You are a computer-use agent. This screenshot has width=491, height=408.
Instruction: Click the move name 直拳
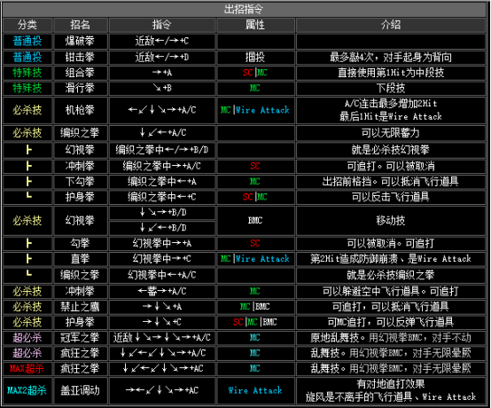[x=80, y=259]
